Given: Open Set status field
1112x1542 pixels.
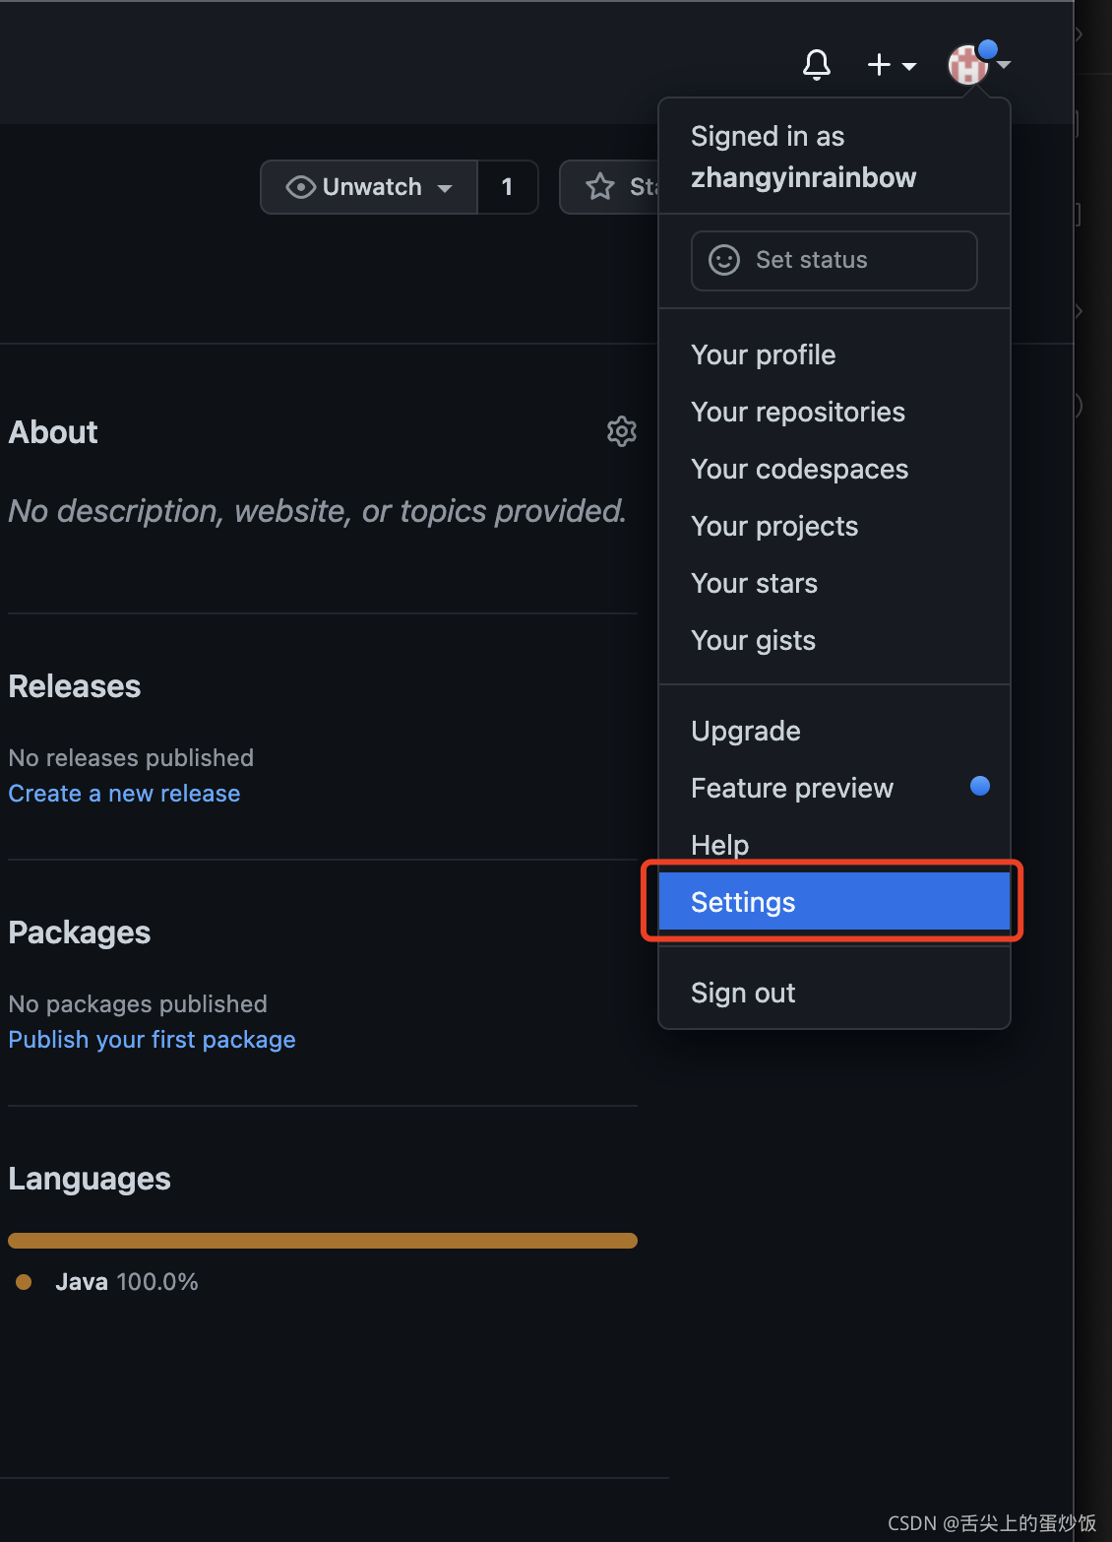Looking at the screenshot, I should pos(834,260).
